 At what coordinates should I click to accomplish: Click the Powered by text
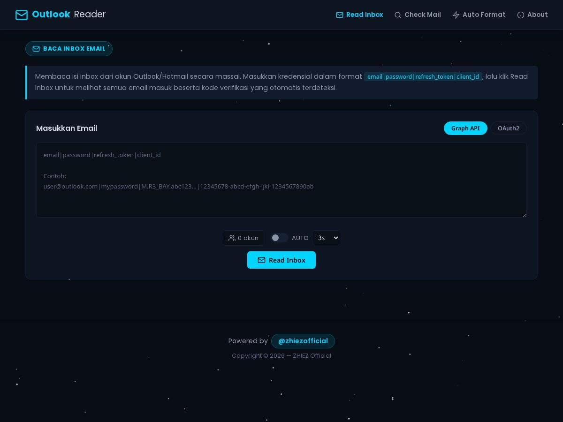(x=248, y=341)
